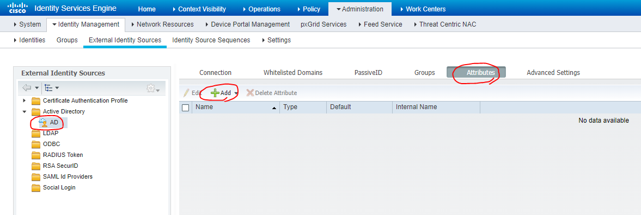Click the red X Delete Attribute icon

[x=250, y=93]
